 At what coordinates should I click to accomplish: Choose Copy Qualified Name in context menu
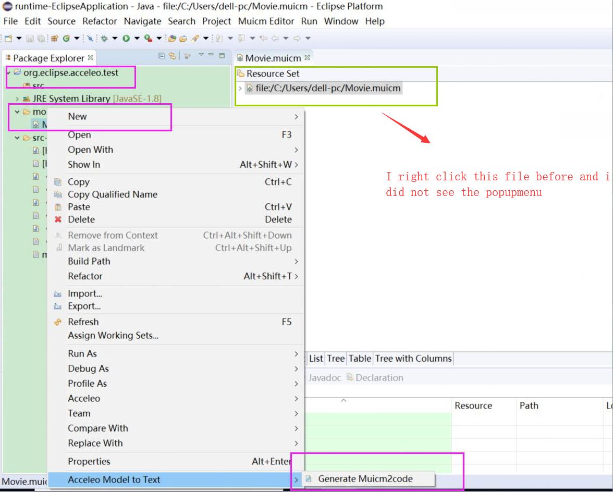[176, 194]
